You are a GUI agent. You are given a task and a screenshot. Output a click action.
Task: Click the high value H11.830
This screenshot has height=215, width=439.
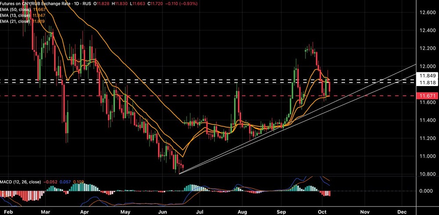(x=119, y=4)
